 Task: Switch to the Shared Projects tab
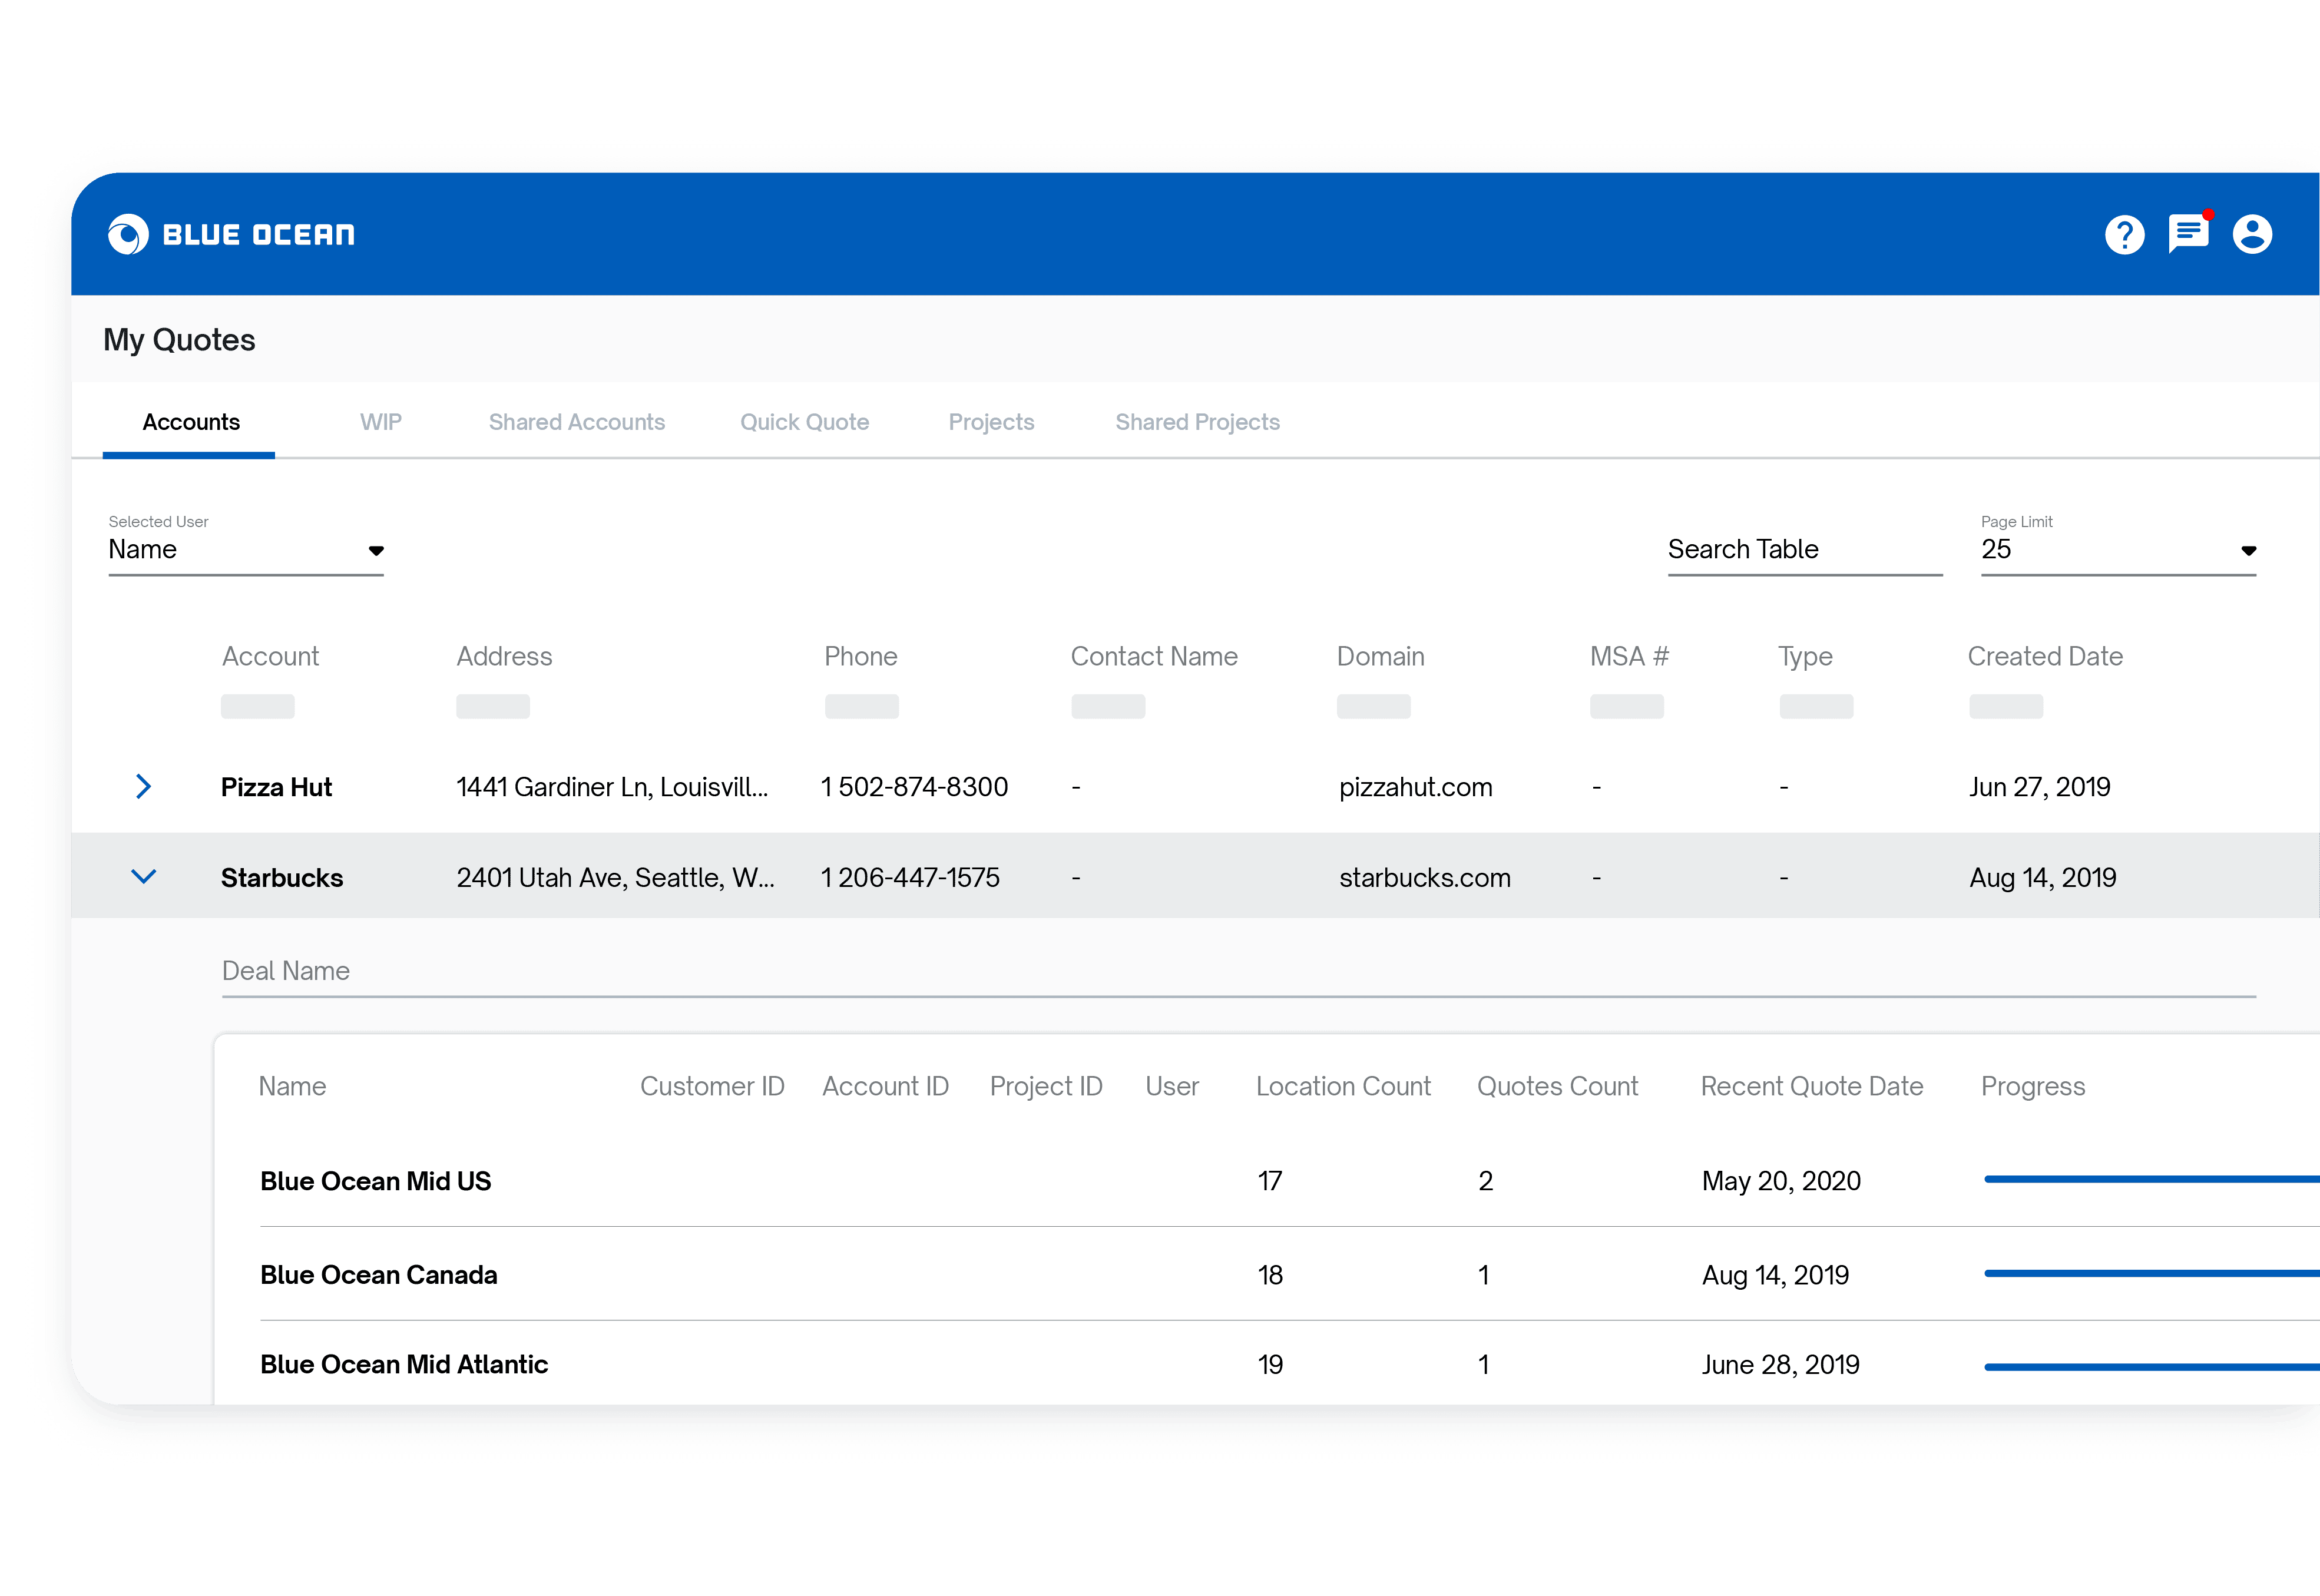pyautogui.click(x=1197, y=422)
